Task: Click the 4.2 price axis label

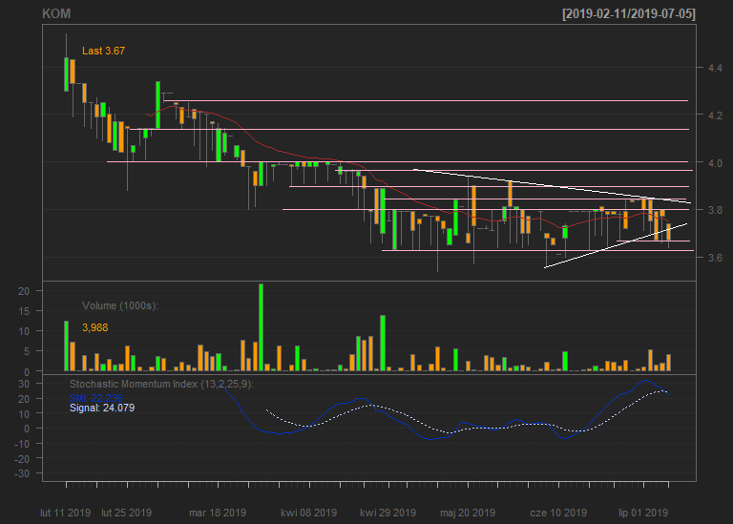Action: (x=715, y=115)
